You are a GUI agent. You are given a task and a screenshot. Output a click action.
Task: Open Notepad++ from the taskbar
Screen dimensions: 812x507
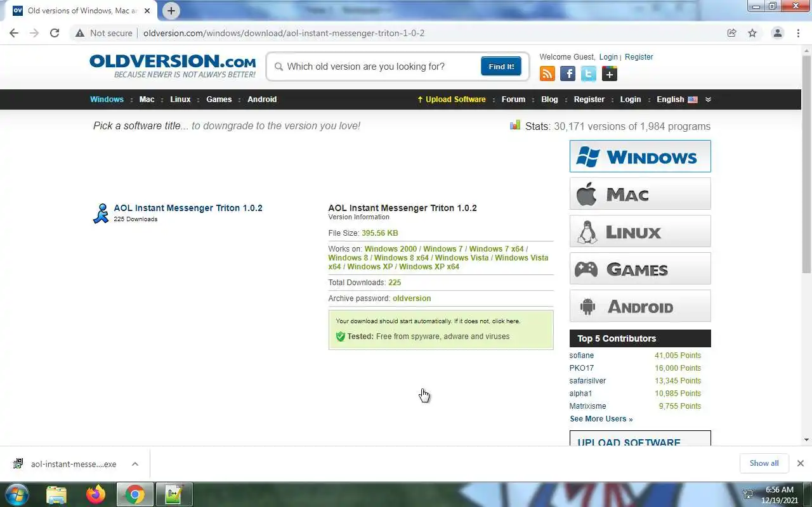(173, 494)
